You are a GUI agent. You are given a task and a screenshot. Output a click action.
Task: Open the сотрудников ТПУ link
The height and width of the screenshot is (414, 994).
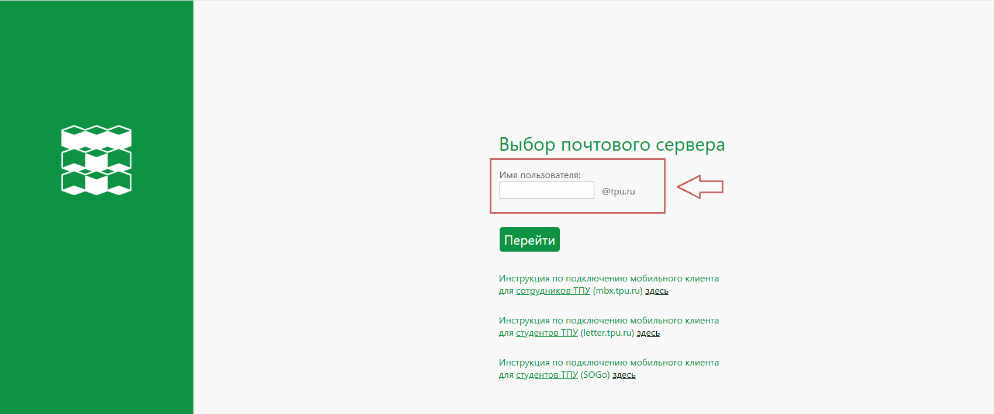coord(553,291)
